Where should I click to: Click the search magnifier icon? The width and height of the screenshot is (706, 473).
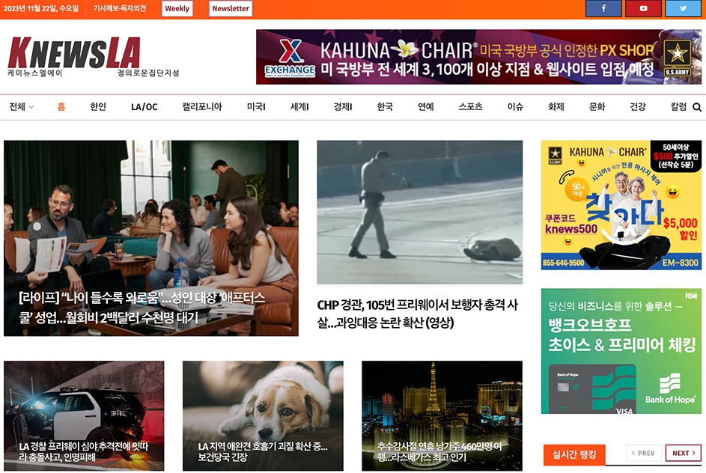click(x=697, y=106)
